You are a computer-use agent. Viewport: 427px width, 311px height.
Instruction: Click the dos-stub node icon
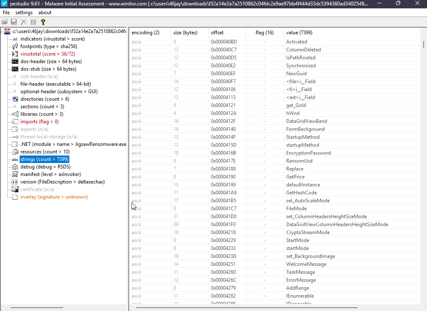[15, 69]
